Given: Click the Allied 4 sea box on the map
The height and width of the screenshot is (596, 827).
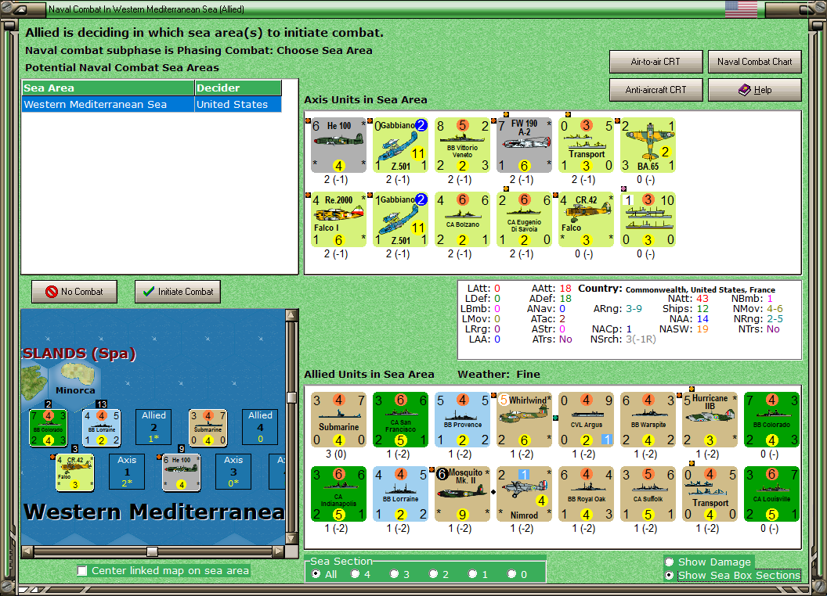Looking at the screenshot, I should (260, 427).
